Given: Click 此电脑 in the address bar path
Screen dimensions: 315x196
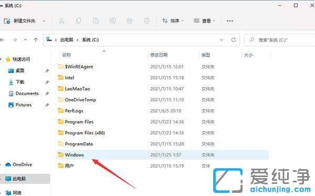Looking at the screenshot, I should point(67,40).
